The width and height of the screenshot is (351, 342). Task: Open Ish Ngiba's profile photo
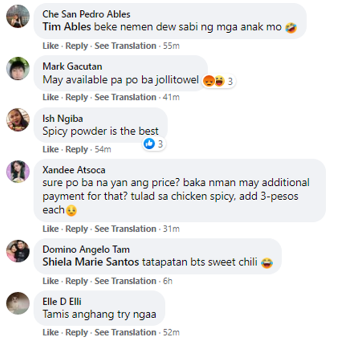pos(18,120)
